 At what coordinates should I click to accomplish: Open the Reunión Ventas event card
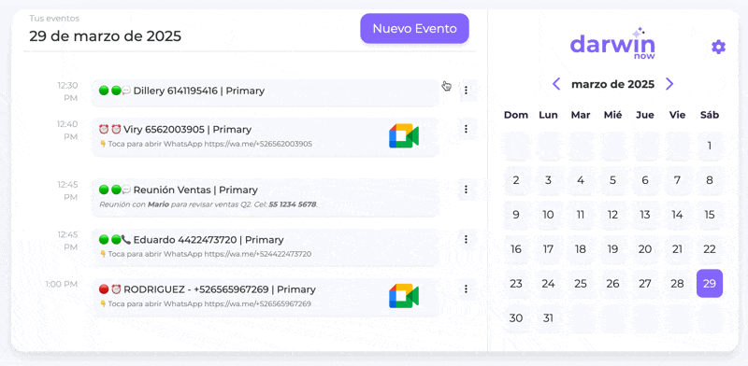click(x=266, y=197)
